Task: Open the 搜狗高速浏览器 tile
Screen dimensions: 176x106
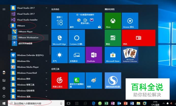Action: coord(113,80)
